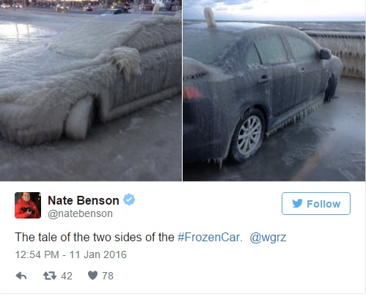Follow Nate Benson

pos(316,204)
